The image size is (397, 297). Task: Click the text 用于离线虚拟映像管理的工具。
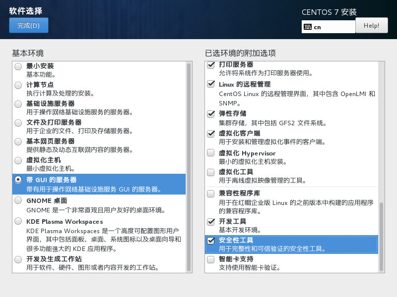point(263,180)
